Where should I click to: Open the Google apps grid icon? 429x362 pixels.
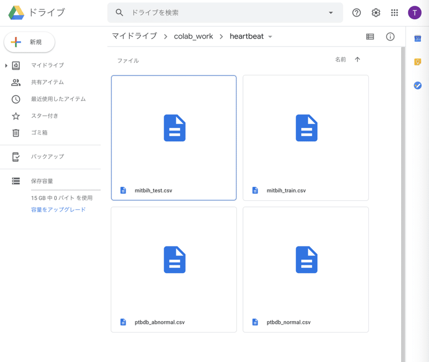pyautogui.click(x=395, y=13)
